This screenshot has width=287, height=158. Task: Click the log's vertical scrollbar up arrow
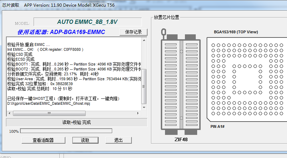pos(144,40)
